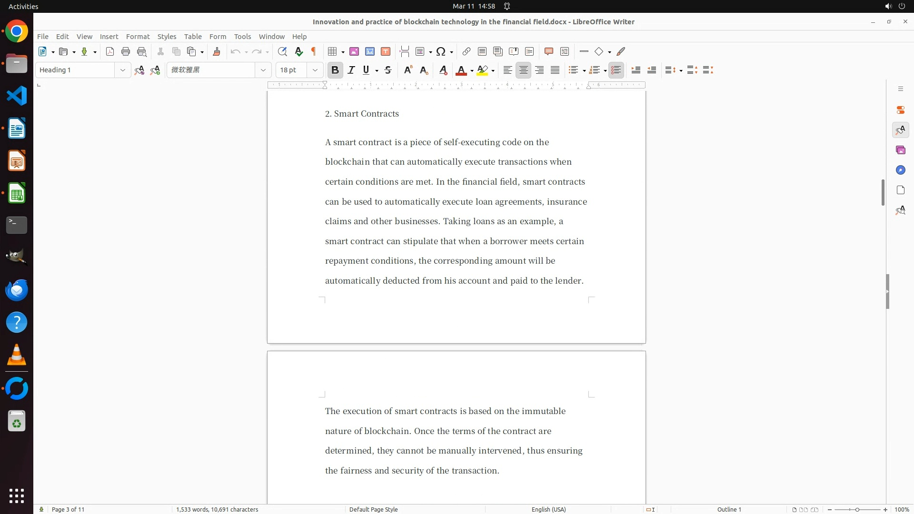
Task: Click the zoom slider in status bar
Action: click(x=857, y=509)
